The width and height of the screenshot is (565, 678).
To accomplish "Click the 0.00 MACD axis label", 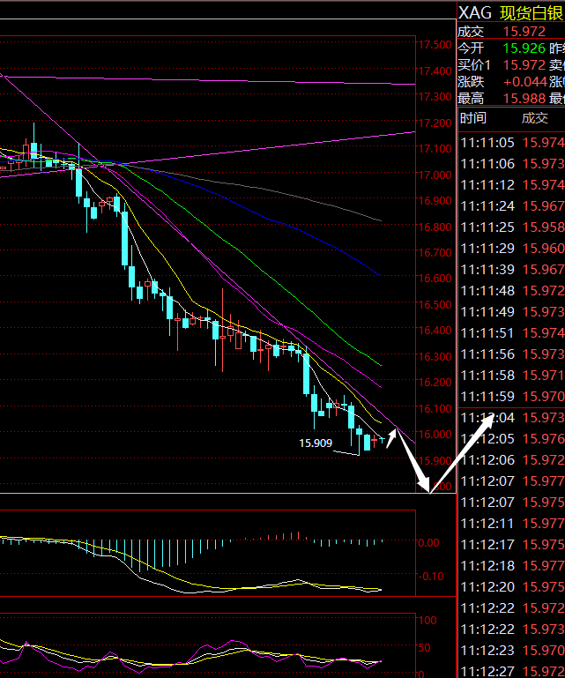I will [x=428, y=542].
